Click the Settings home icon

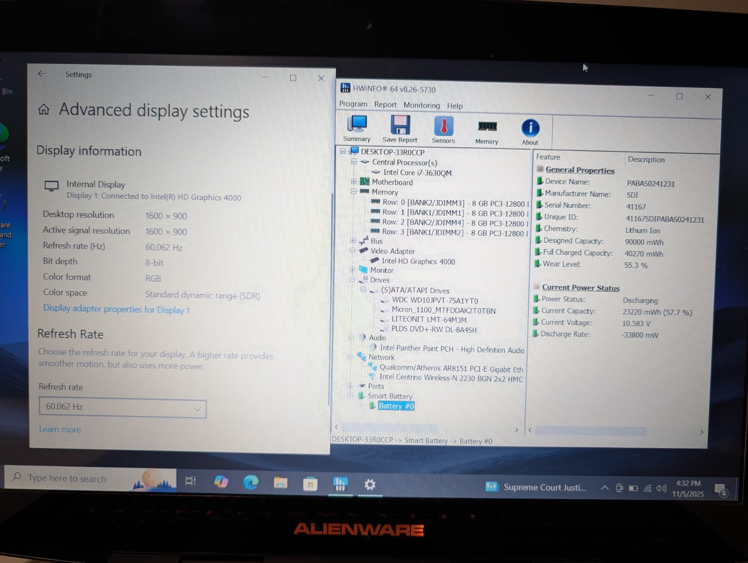pyautogui.click(x=43, y=109)
